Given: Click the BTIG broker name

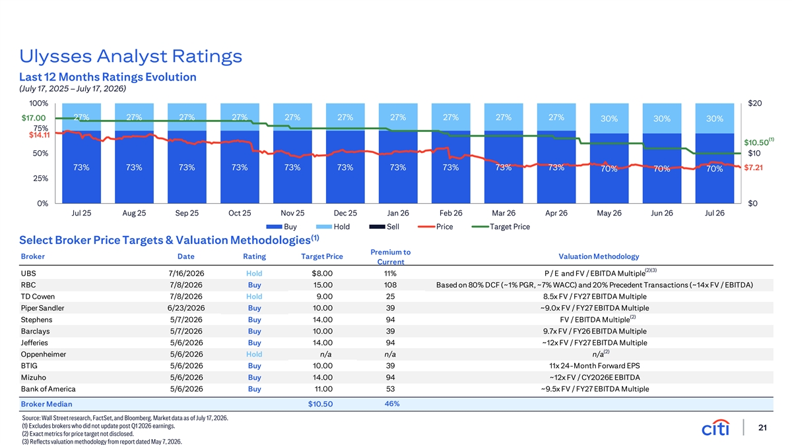Looking at the screenshot, I should pos(30,366).
